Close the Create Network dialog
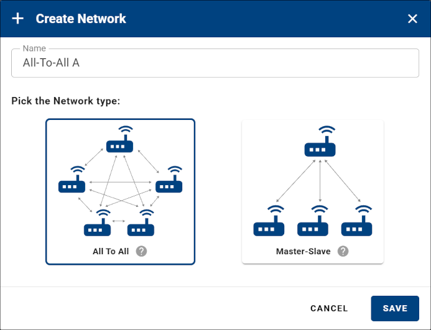 coord(412,19)
